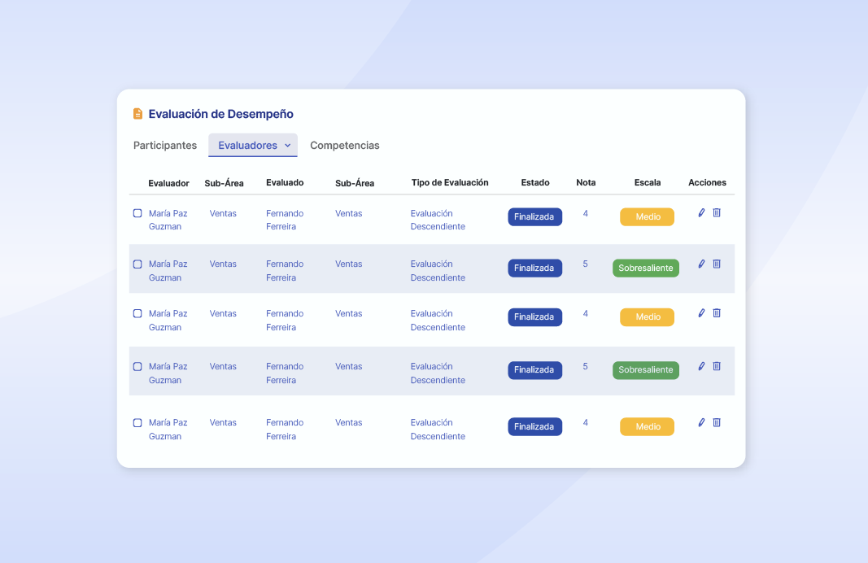Viewport: 868px width, 563px height.
Task: Click the document icon beside the page title
Action: point(137,113)
